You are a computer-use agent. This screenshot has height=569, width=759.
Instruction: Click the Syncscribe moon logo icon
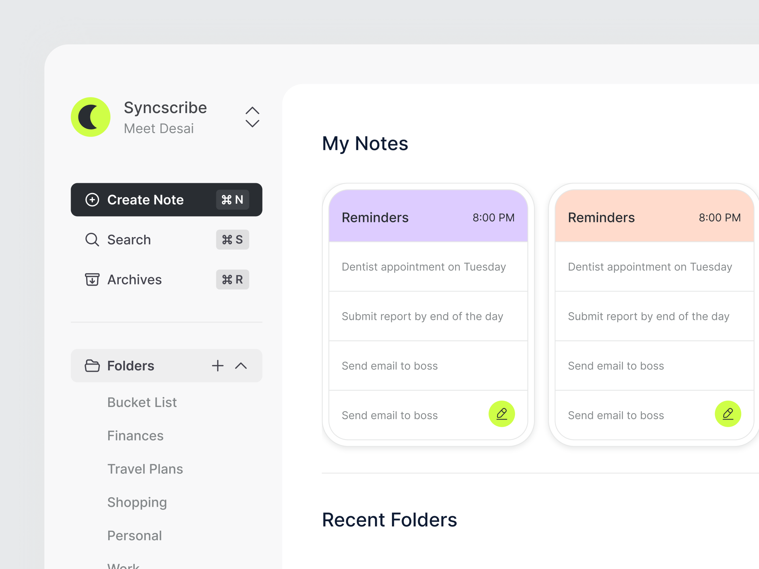click(x=91, y=117)
